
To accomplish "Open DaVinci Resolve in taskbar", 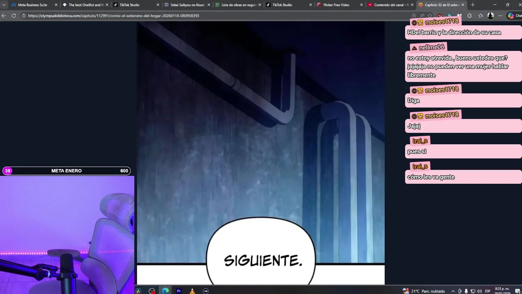I will pyautogui.click(x=138, y=291).
